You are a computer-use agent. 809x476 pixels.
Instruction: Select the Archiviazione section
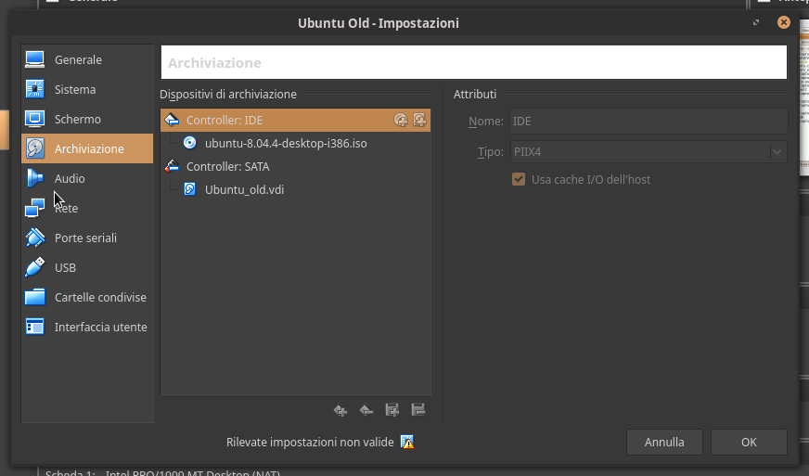pos(87,148)
